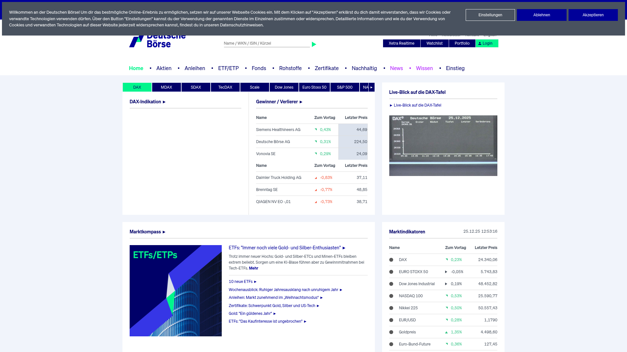
Task: Select the MDAX index tab
Action: click(x=167, y=87)
